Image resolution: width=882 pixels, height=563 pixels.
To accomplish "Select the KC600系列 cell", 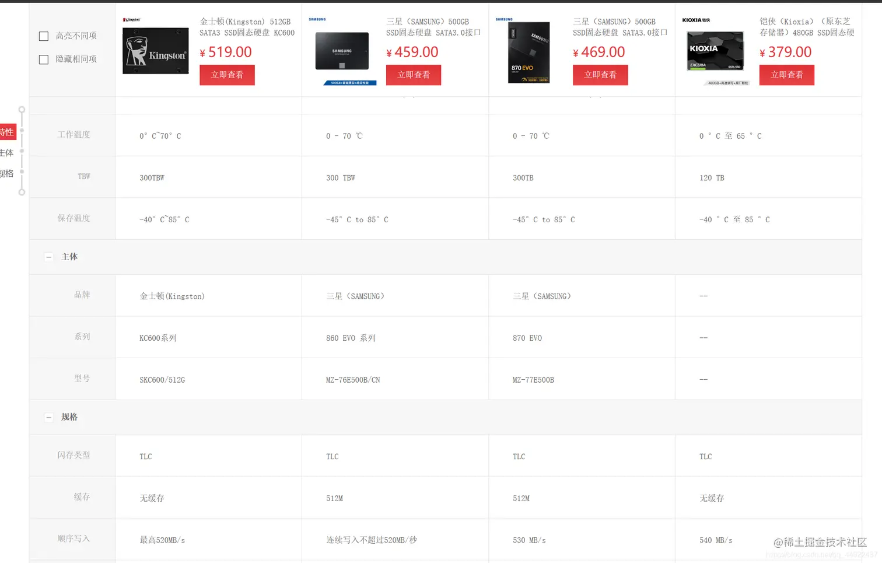I will tap(209, 337).
